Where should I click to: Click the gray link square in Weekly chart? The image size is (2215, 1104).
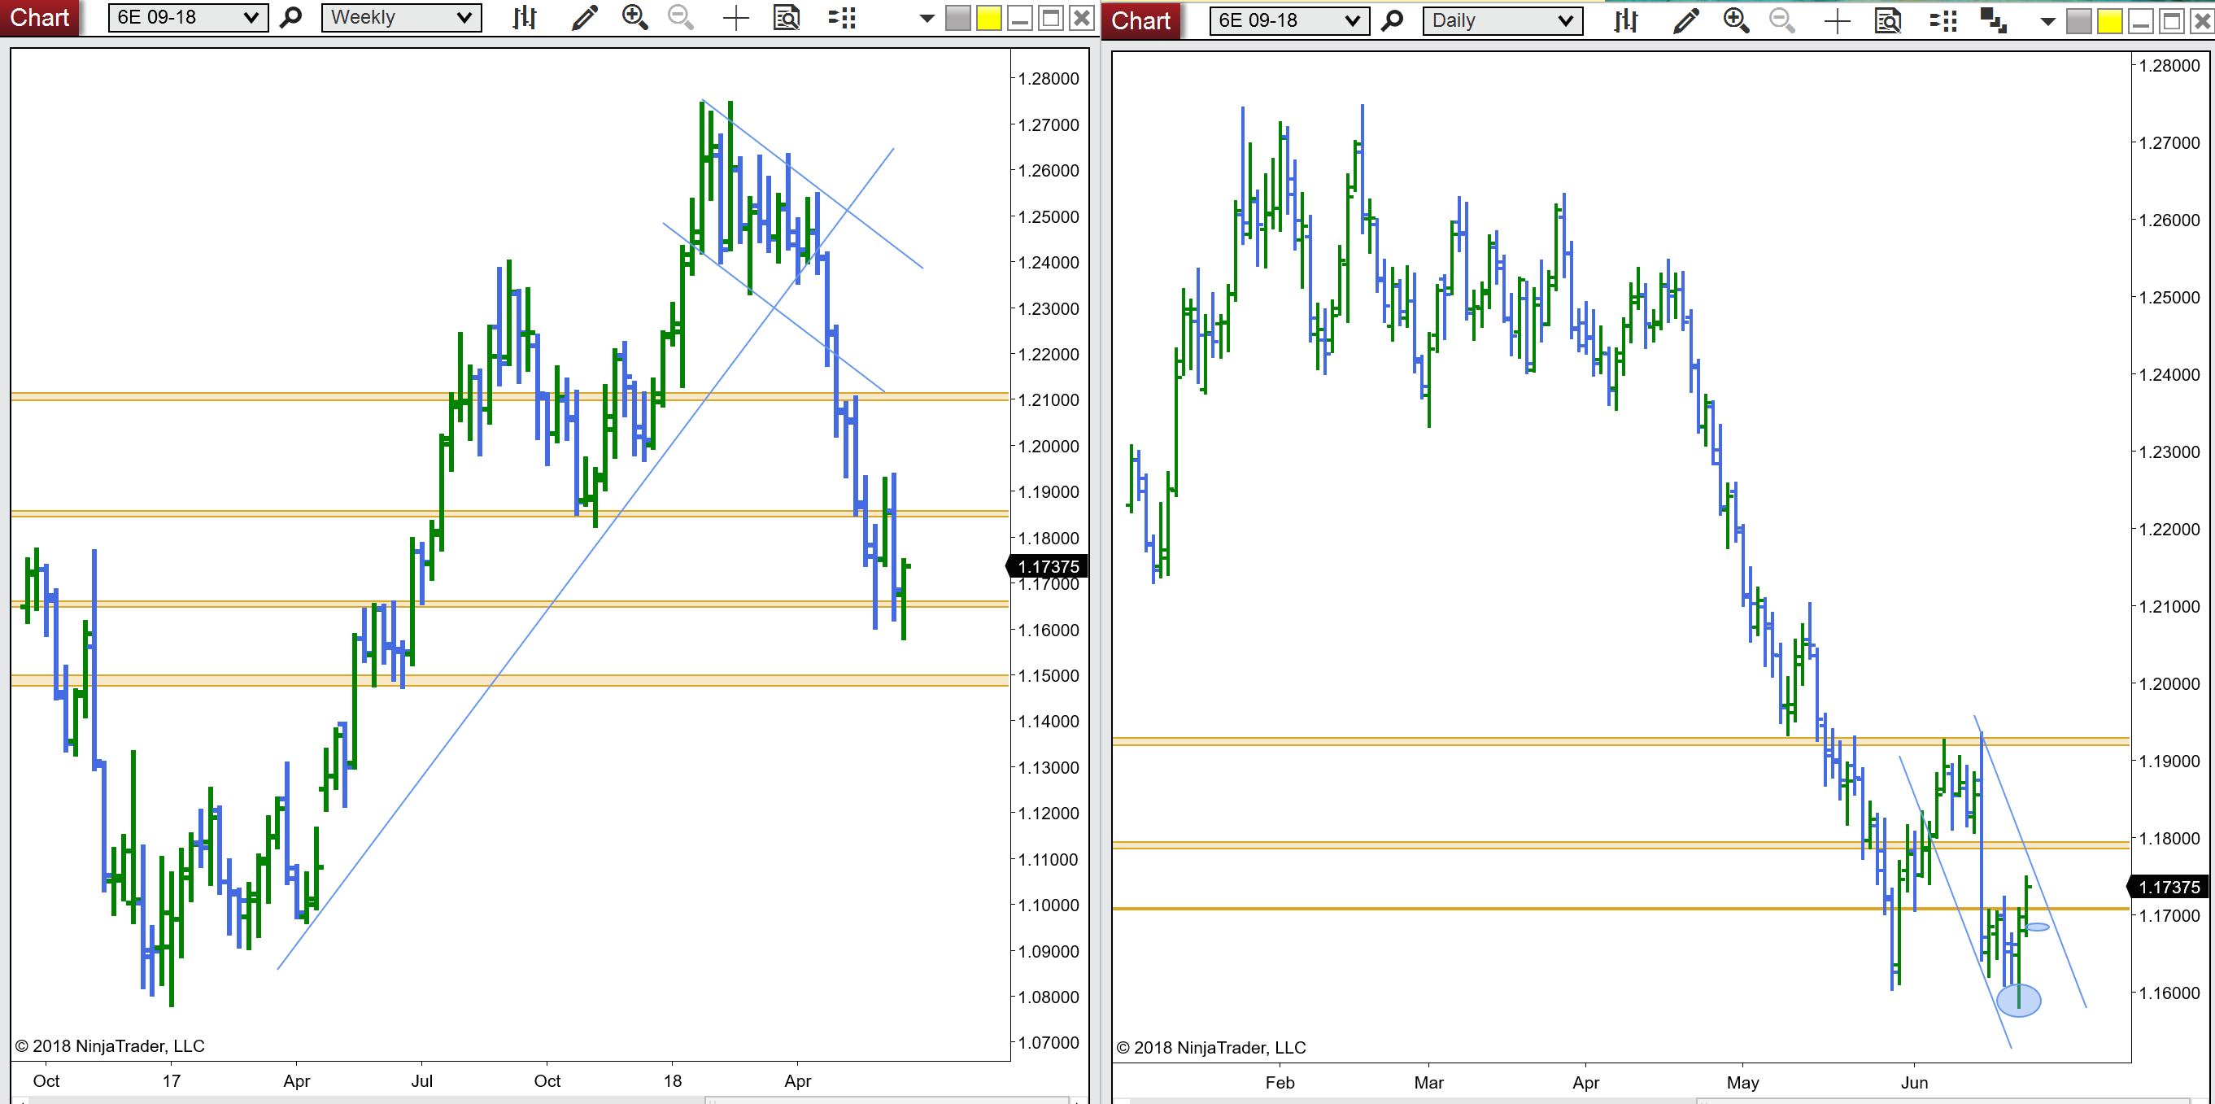[958, 18]
